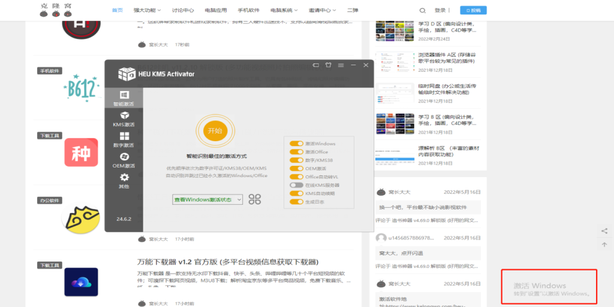Click author 窝长大大 with the 17秒前 timestamp

pos(158,45)
